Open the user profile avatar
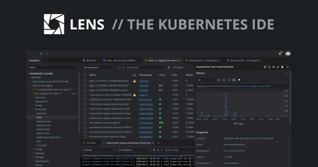 point(288,54)
